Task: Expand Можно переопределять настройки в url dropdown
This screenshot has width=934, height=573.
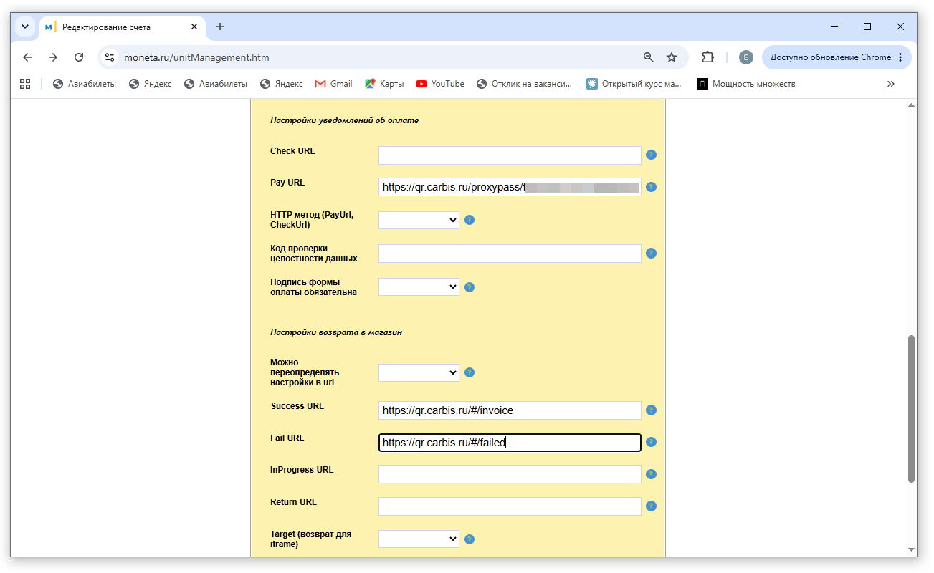Action: pos(419,372)
